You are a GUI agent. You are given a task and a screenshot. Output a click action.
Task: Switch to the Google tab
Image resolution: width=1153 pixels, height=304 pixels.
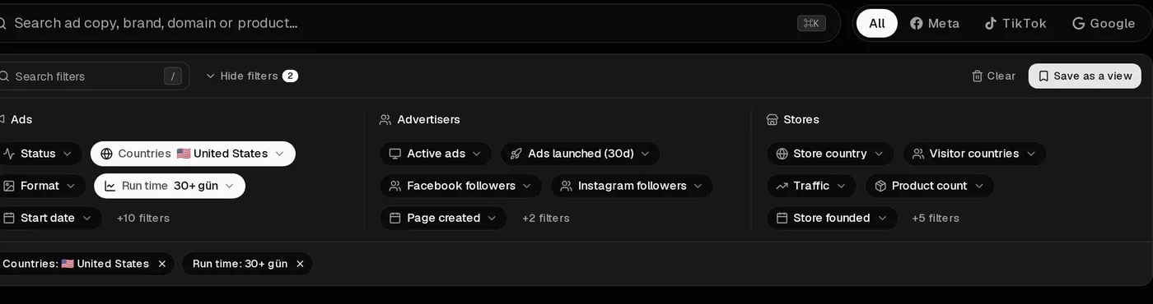1104,23
